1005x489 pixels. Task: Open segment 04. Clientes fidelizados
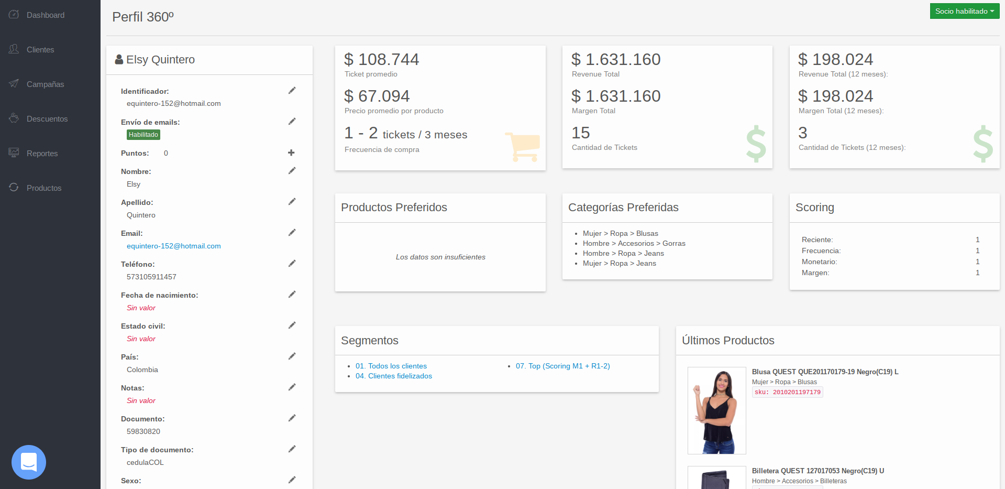click(x=394, y=376)
